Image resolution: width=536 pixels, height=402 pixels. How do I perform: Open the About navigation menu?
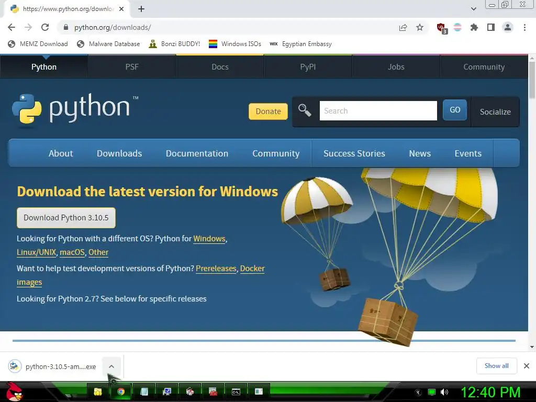(x=61, y=153)
